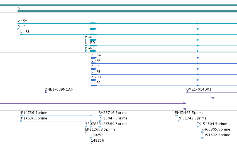Viewport: 237px width, 145px height.
Task: Open the RH62465.5prime EST label
Action: point(189,113)
